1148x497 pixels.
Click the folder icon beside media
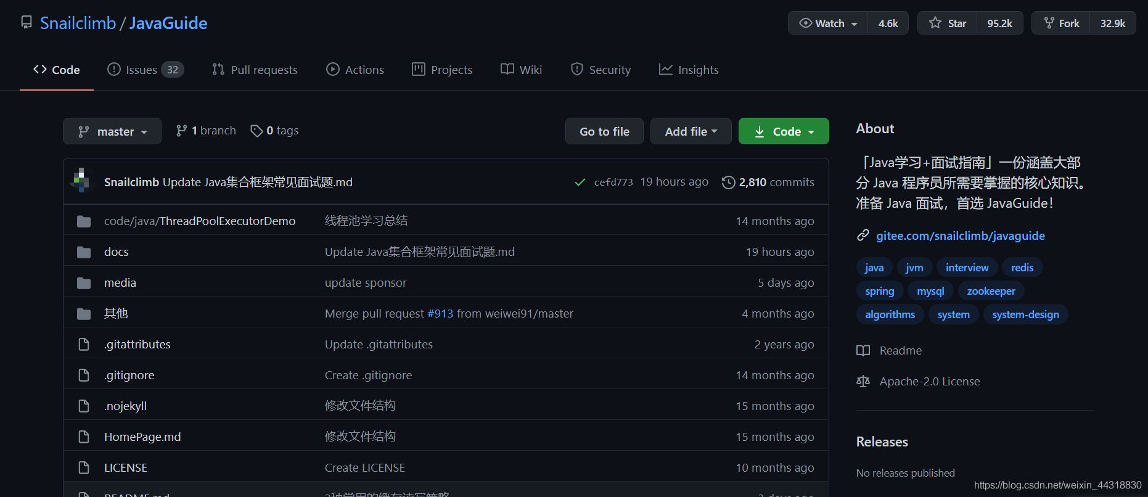pos(84,283)
